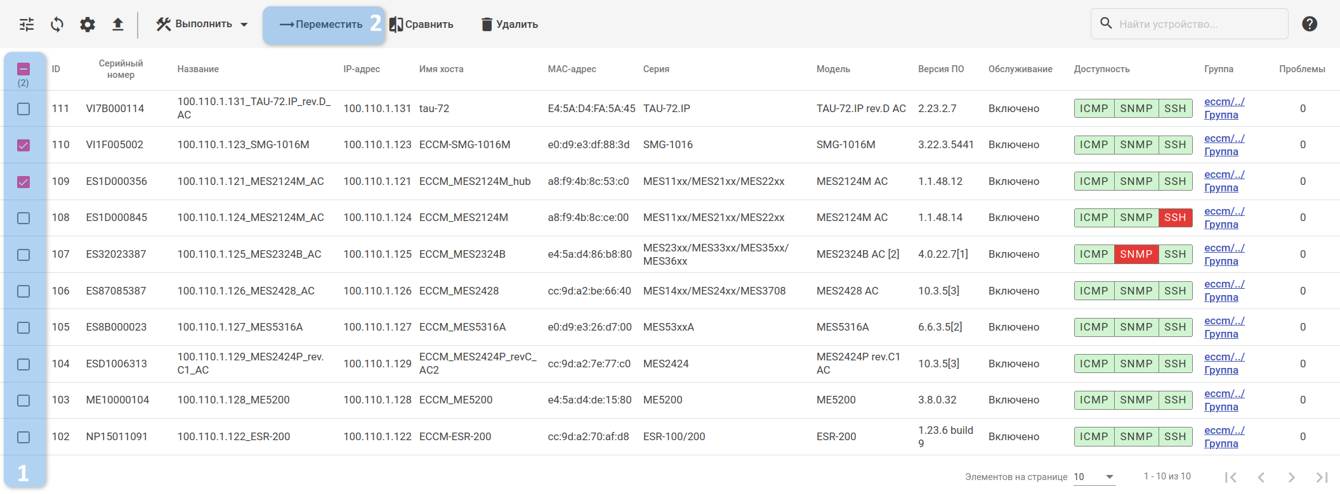Uncheck the device 110 row checkbox
Image resolution: width=1340 pixels, height=494 pixels.
tap(23, 145)
